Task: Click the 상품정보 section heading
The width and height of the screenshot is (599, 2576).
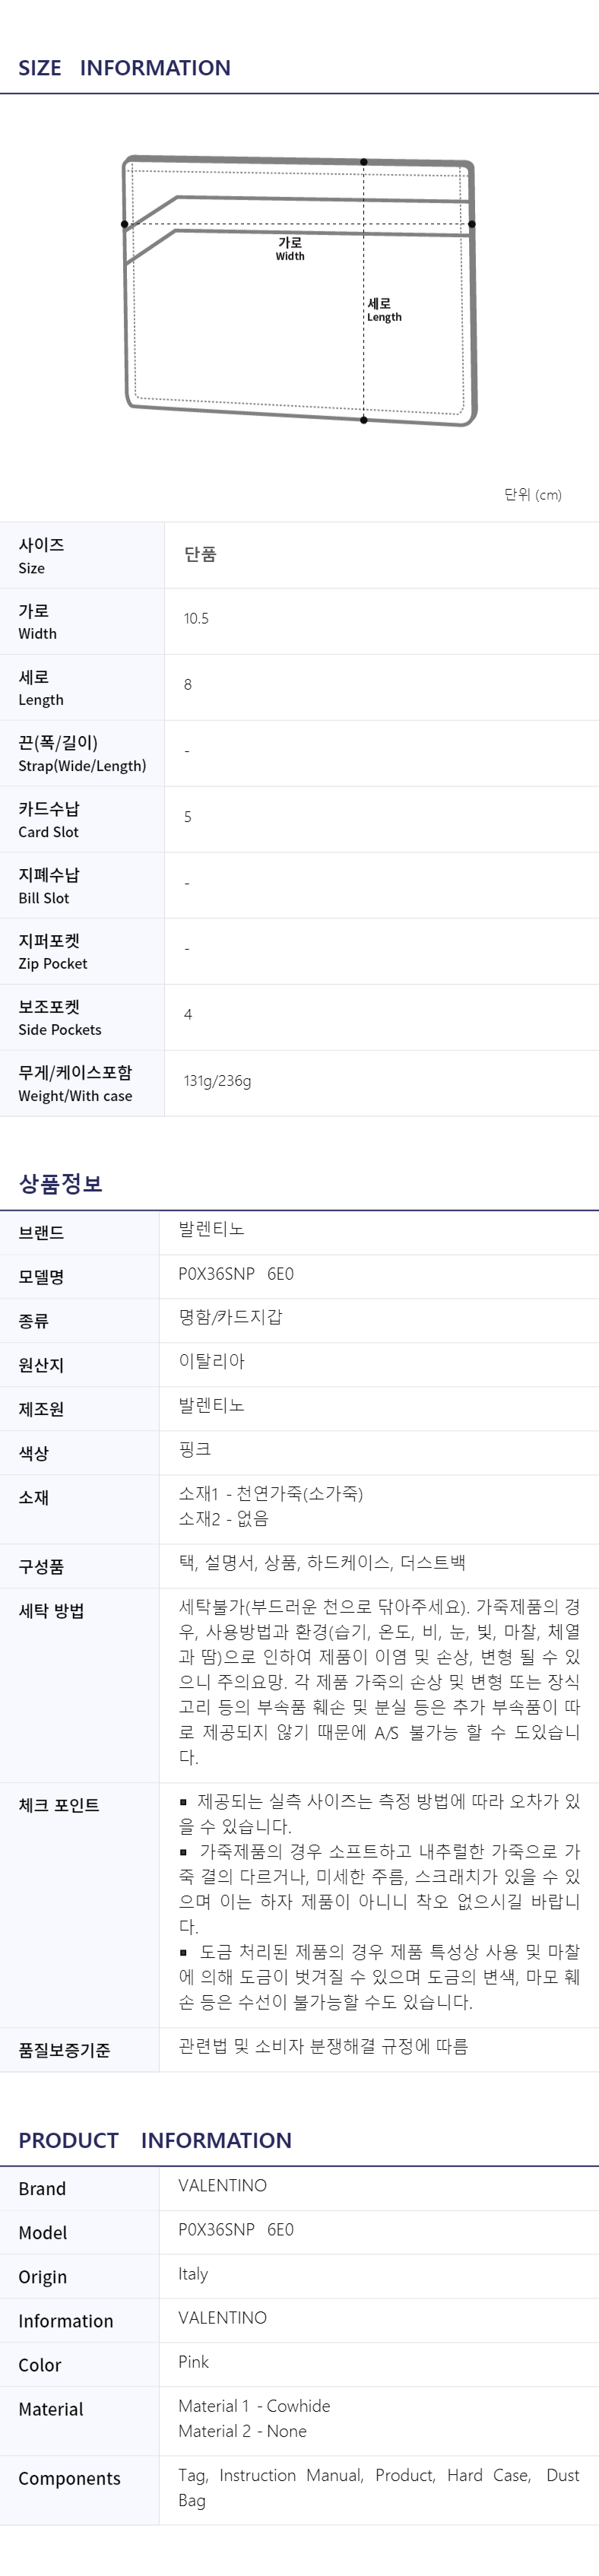Action: tap(60, 1183)
